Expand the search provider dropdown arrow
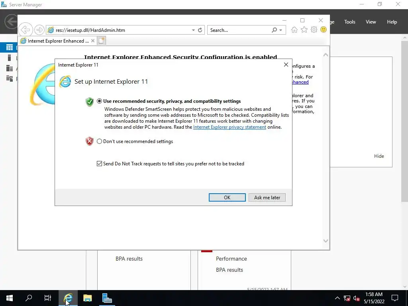 pos(281,30)
